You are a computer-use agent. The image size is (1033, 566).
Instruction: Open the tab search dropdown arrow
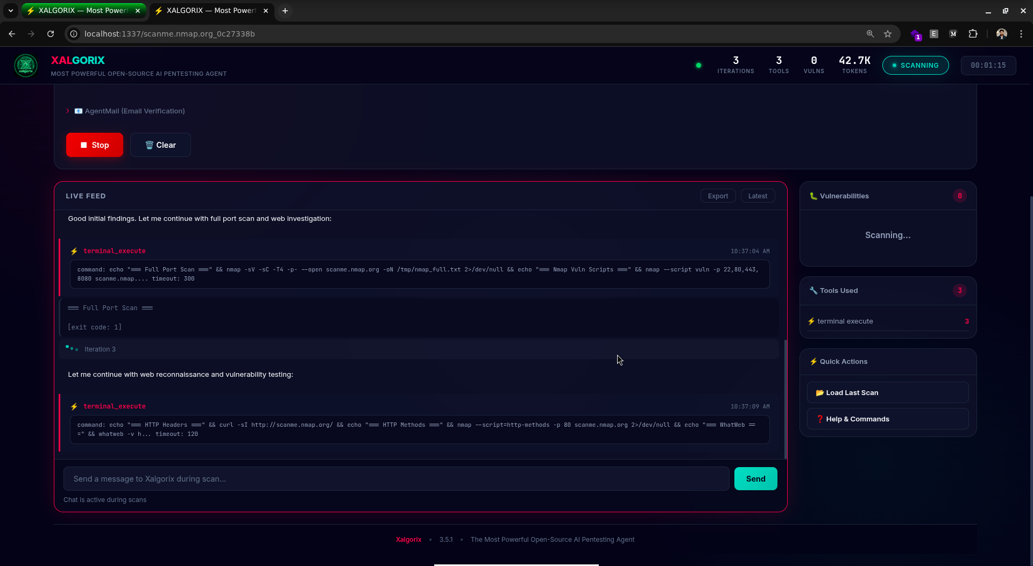[x=10, y=11]
